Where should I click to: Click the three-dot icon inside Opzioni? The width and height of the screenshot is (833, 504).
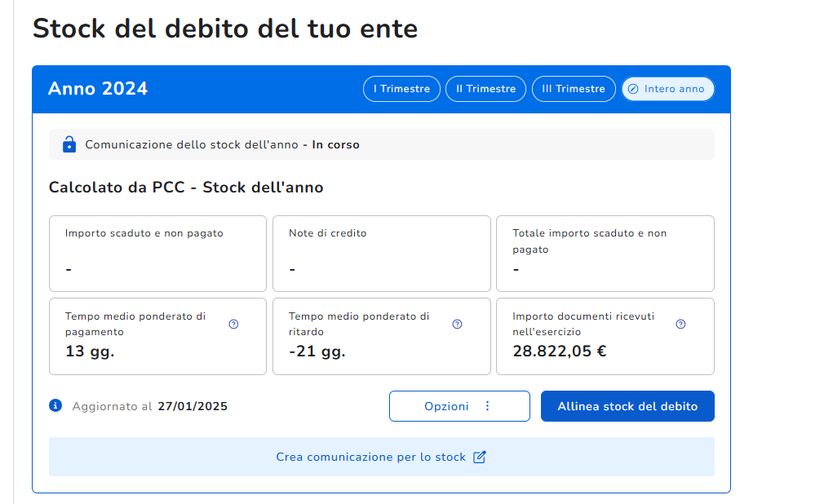point(488,406)
